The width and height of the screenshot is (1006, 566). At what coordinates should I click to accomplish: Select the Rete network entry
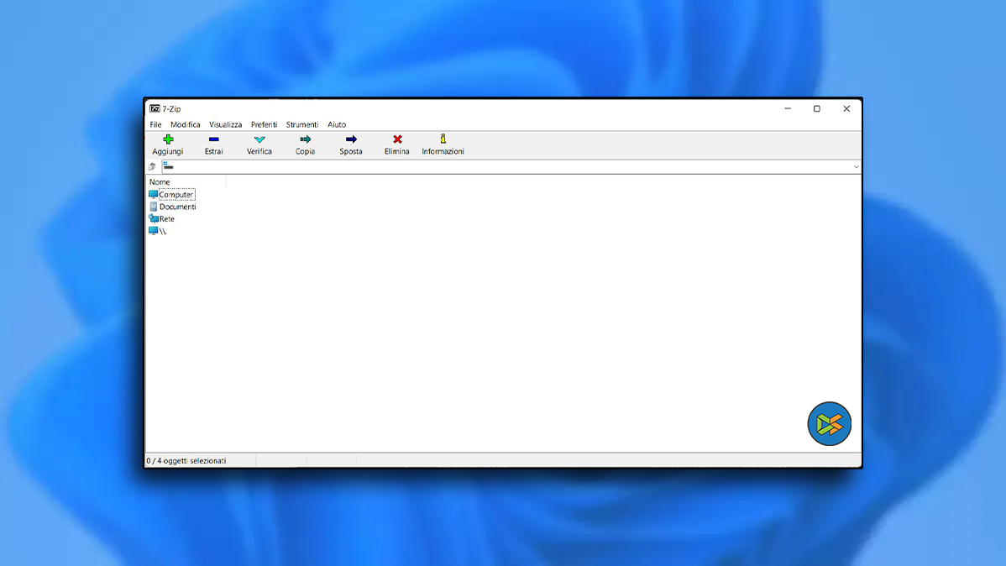[166, 219]
